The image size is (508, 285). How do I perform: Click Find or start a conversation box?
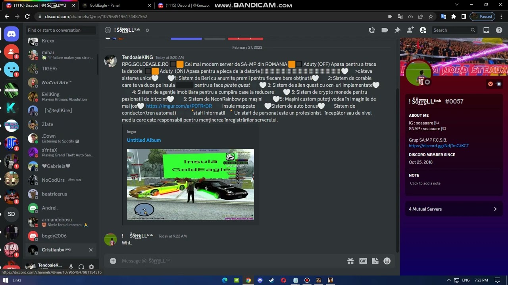[x=61, y=30]
